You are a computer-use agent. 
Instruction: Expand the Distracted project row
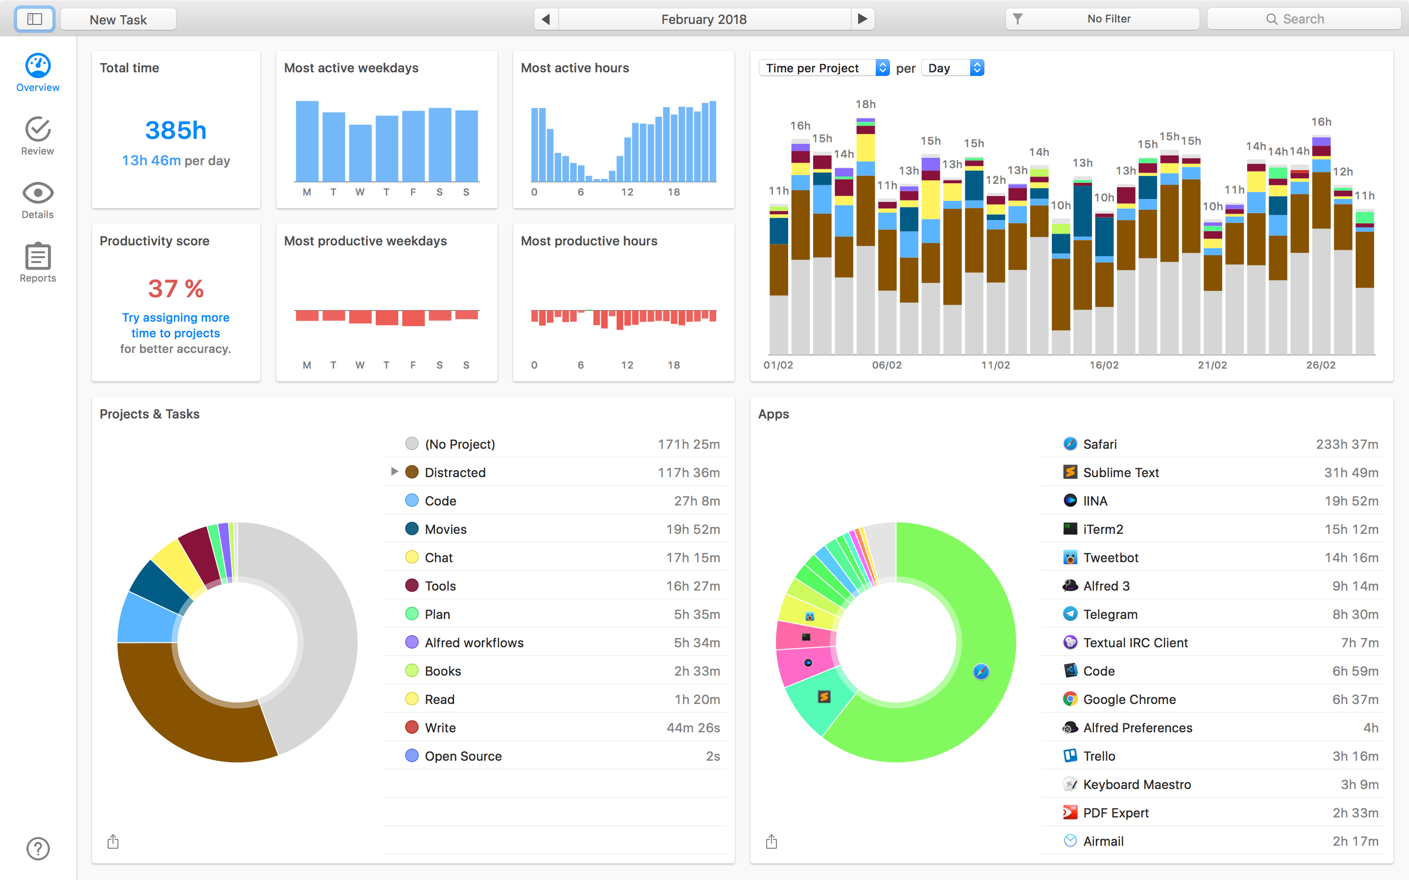(394, 471)
